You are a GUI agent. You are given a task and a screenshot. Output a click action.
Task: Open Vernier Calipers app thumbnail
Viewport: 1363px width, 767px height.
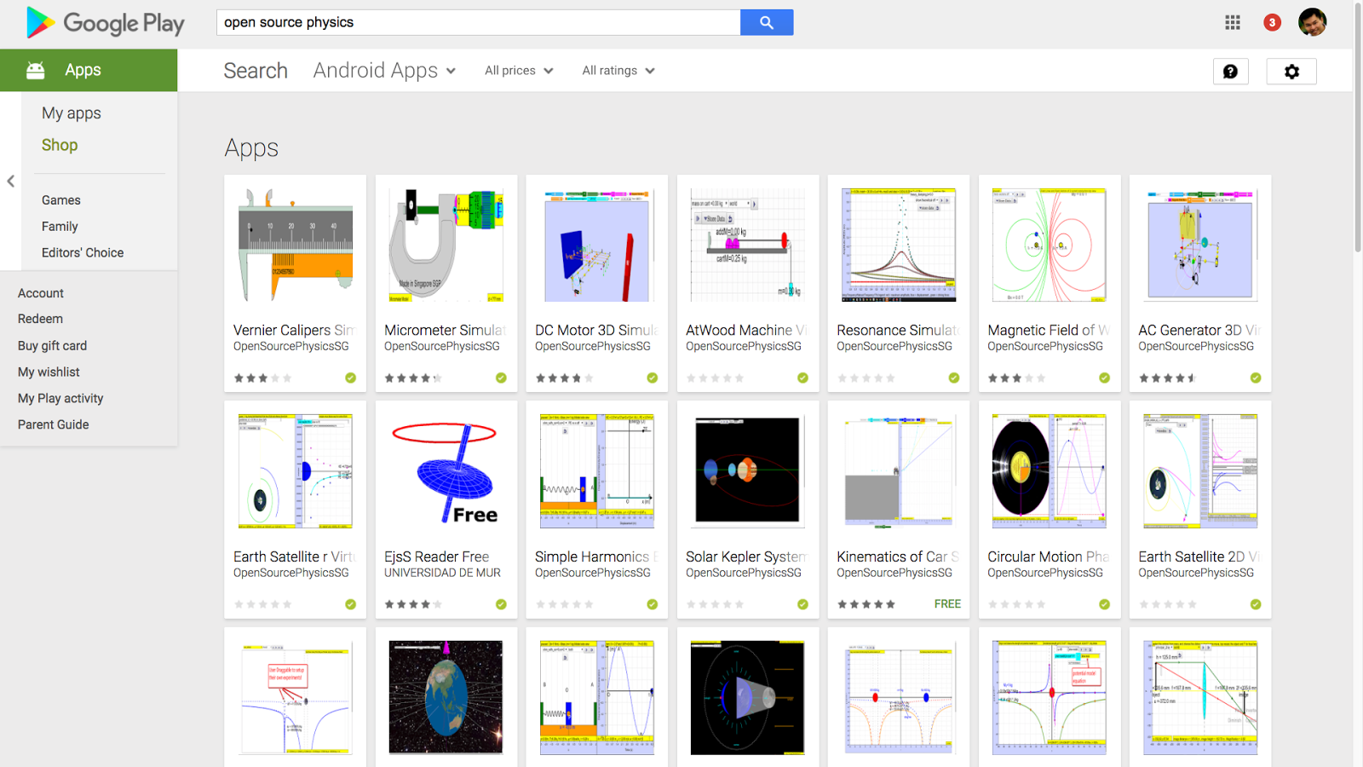click(295, 245)
